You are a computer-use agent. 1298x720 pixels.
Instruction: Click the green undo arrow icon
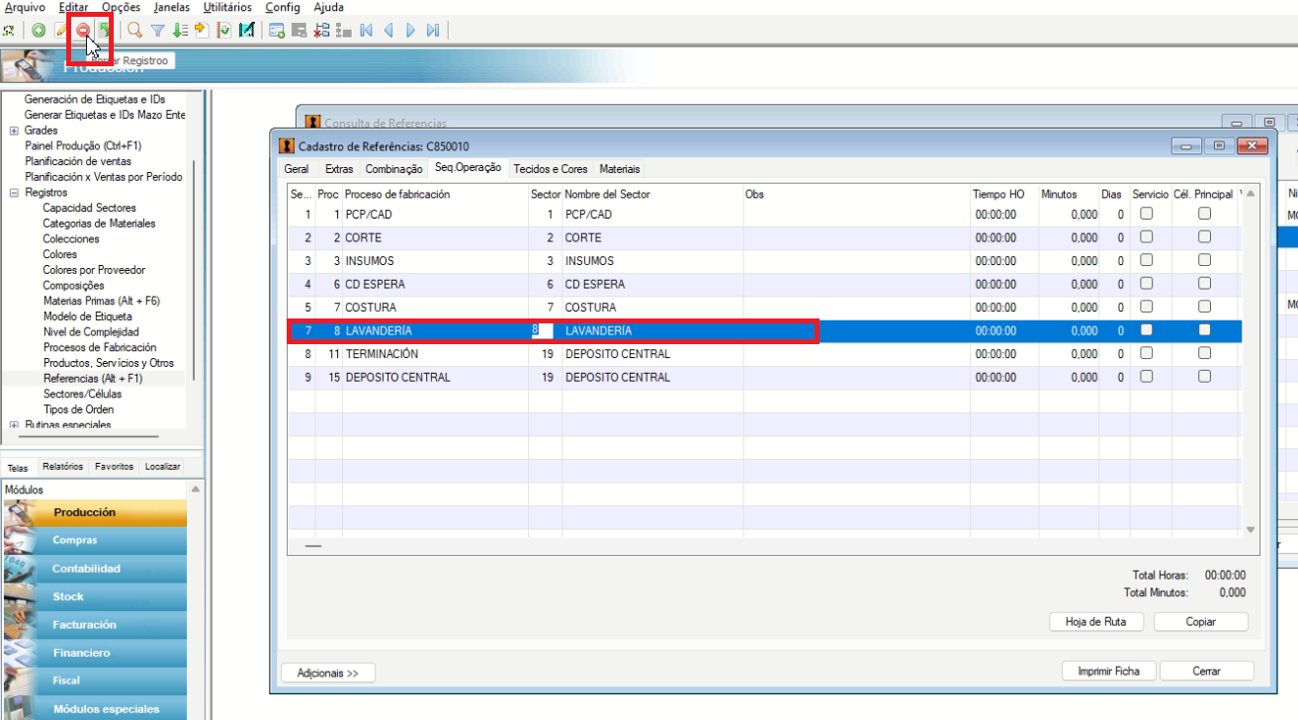click(x=104, y=31)
